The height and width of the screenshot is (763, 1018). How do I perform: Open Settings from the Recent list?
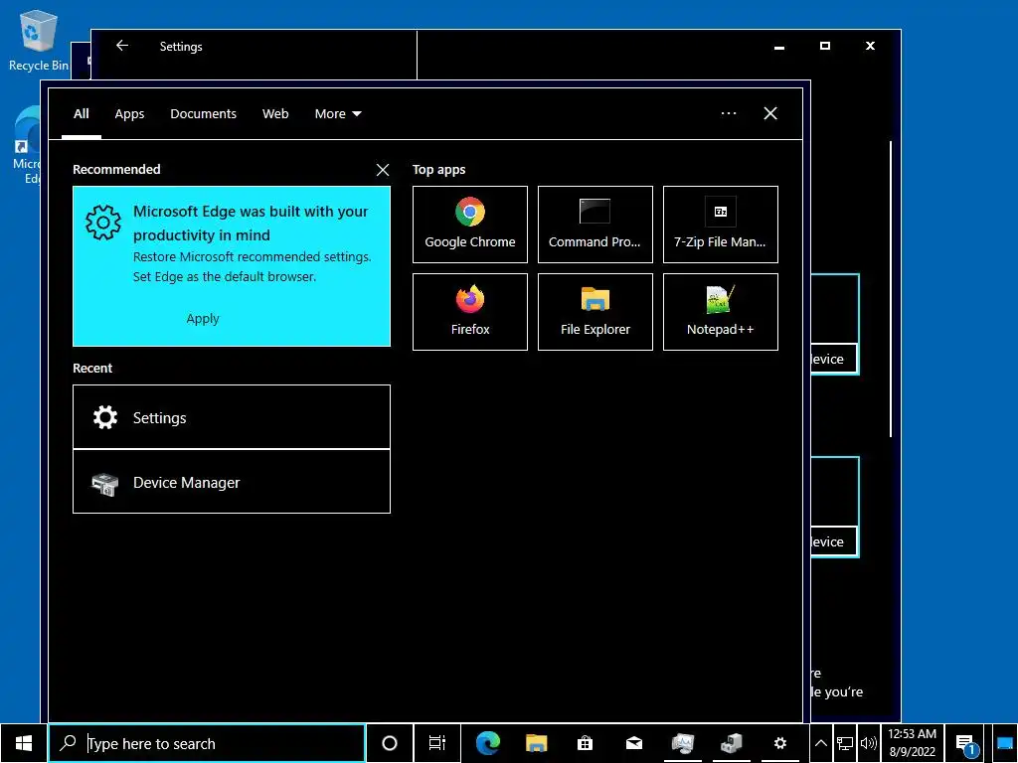pyautogui.click(x=231, y=417)
